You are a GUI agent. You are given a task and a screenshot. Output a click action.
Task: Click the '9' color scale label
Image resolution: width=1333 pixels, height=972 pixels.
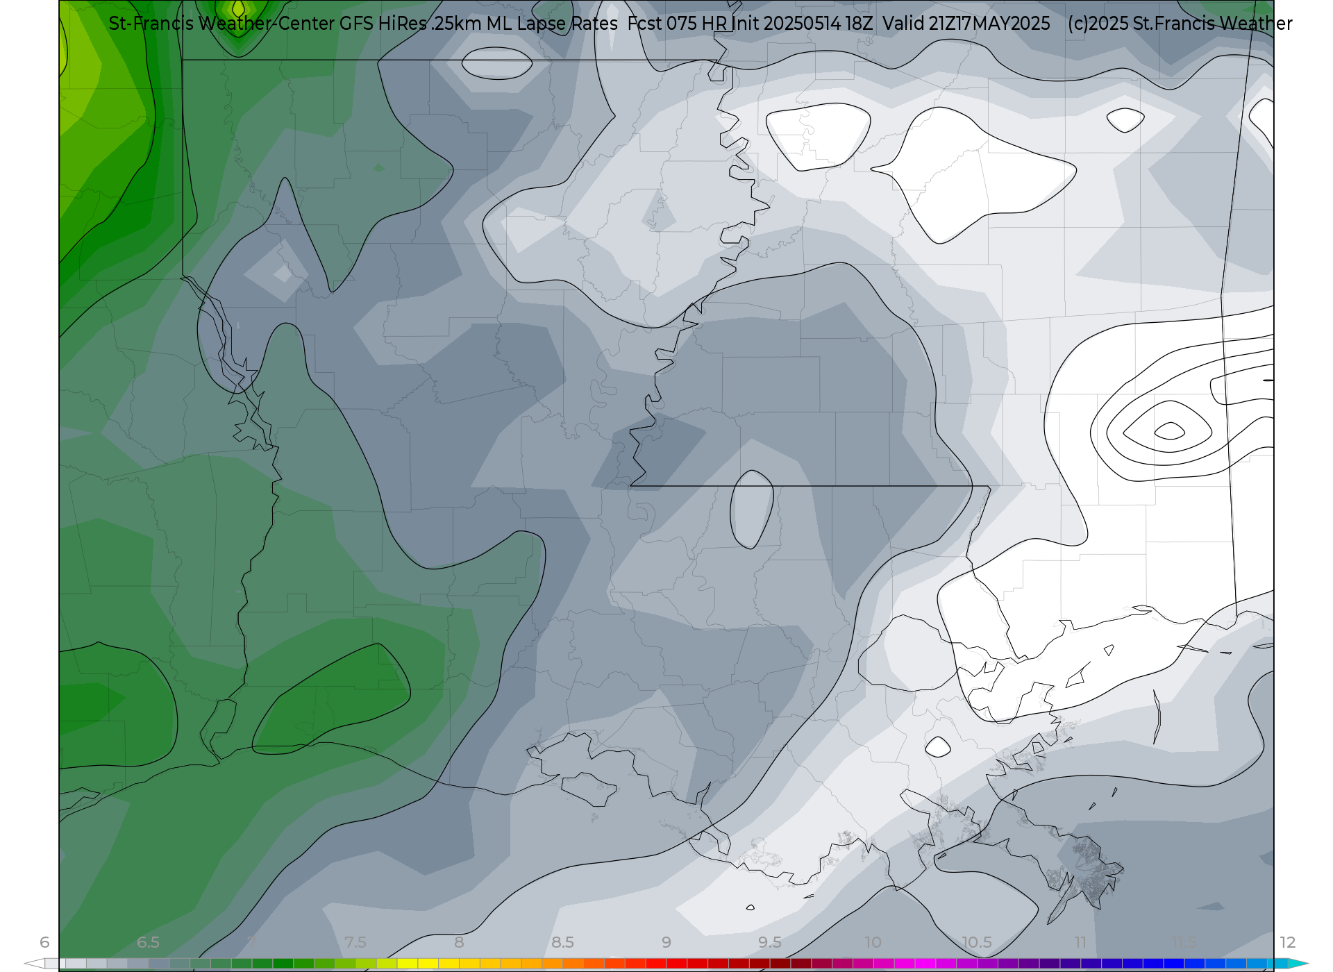pos(666,942)
